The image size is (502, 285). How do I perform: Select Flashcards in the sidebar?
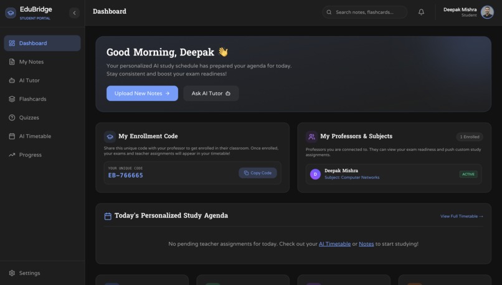pyautogui.click(x=42, y=99)
